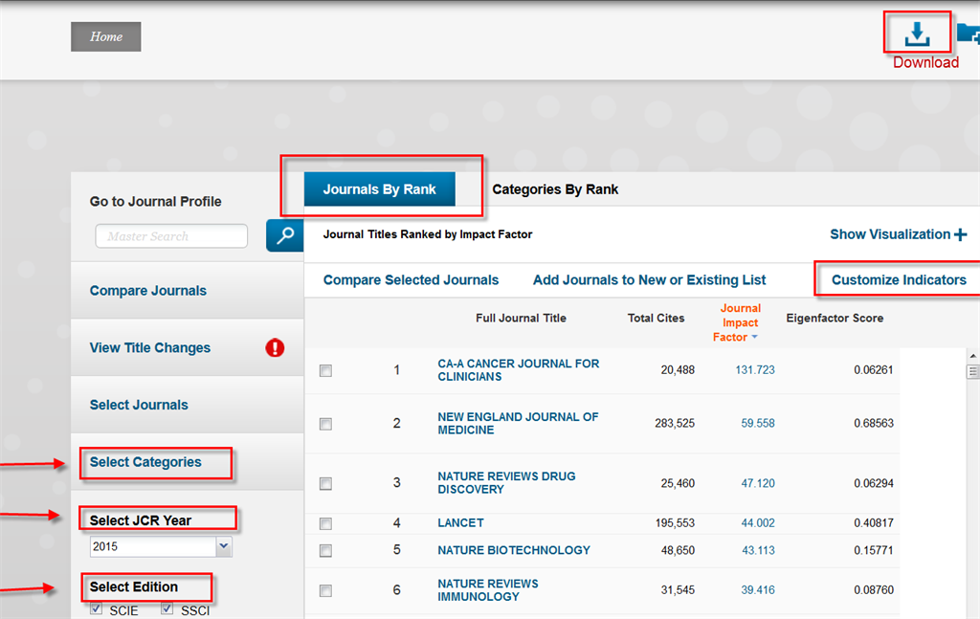Click the sort arrow under Journal Impact Factor
The width and height of the screenshot is (980, 619).
[x=754, y=338]
